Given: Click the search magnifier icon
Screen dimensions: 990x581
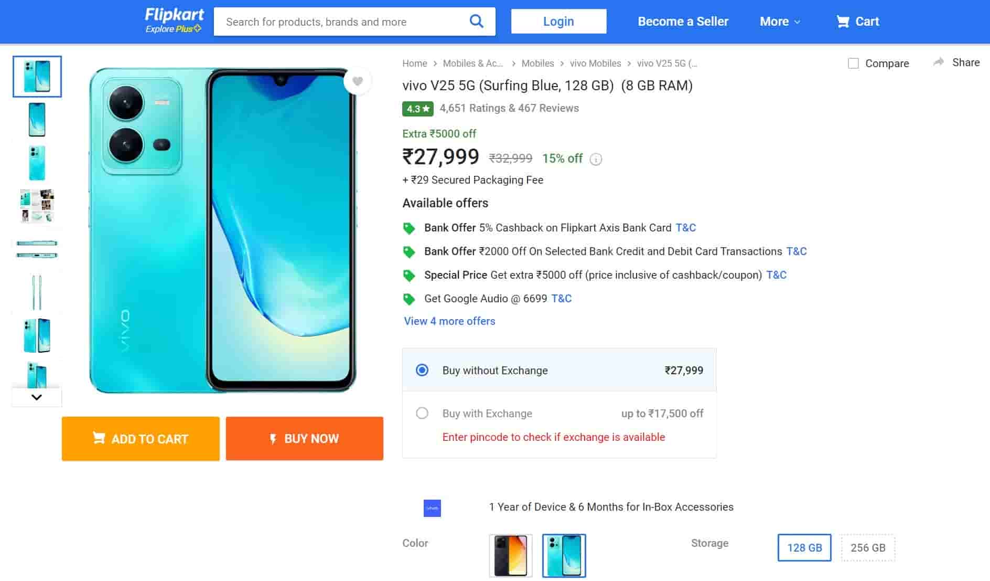Looking at the screenshot, I should [x=476, y=22].
